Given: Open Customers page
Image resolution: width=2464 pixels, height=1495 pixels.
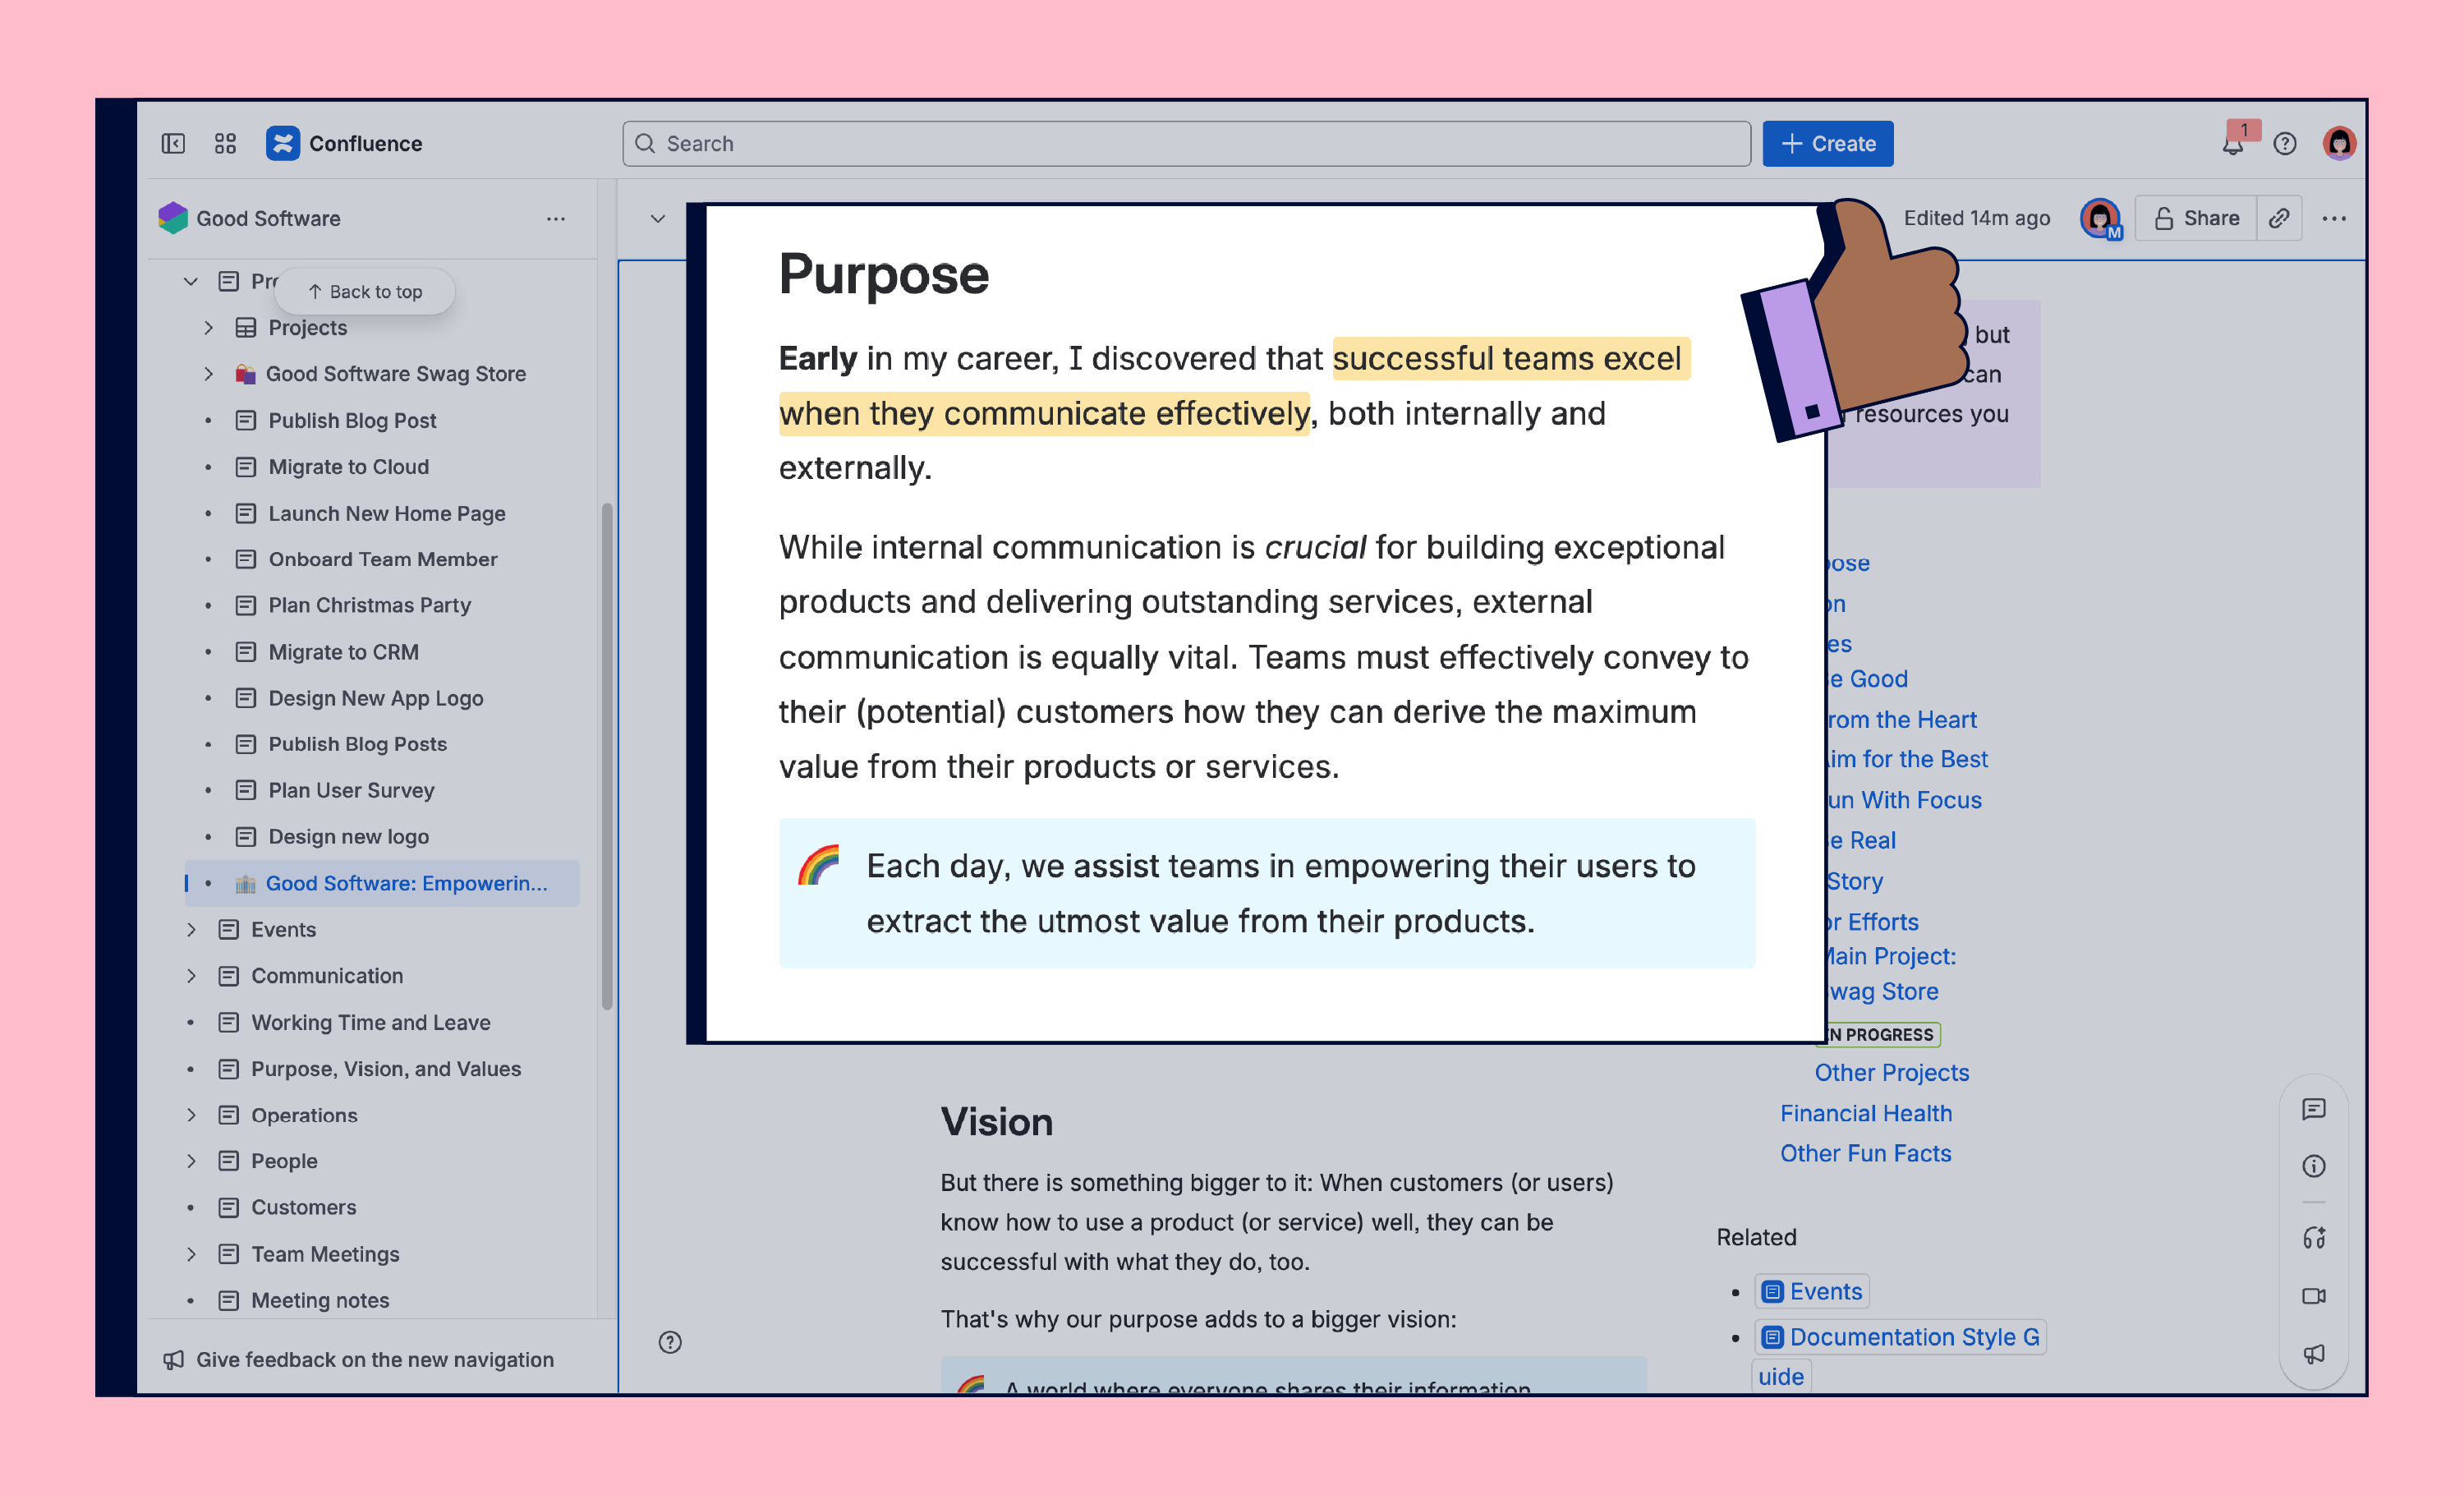Looking at the screenshot, I should 304,1208.
